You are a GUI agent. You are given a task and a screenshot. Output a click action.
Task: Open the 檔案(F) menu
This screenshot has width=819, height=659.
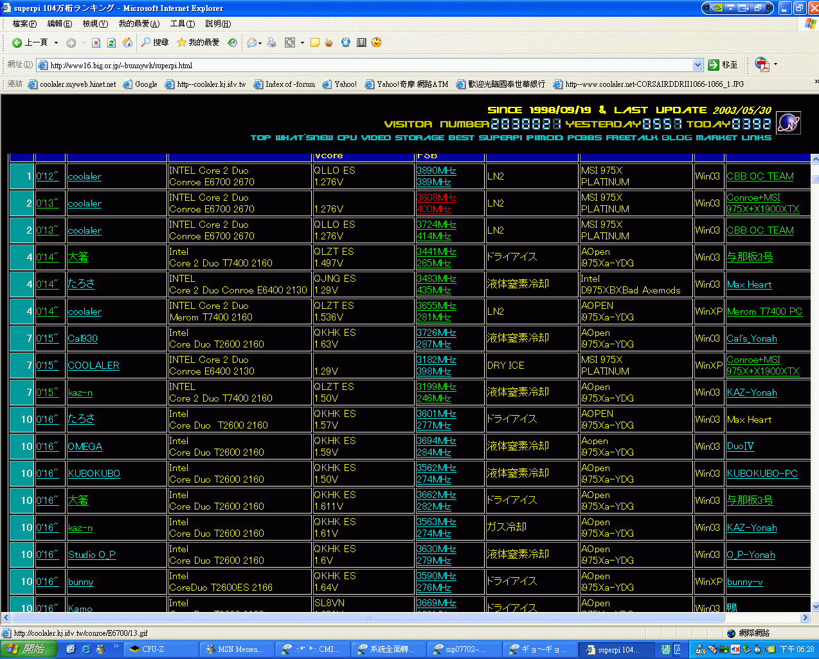(x=24, y=24)
